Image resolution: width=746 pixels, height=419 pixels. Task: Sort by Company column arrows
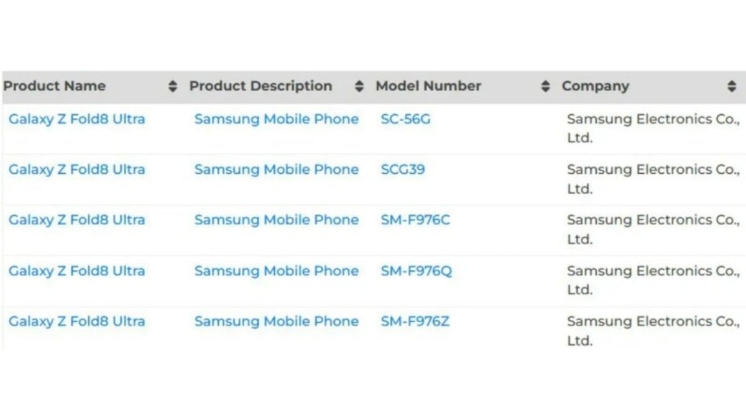(x=731, y=87)
